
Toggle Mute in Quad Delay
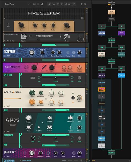[74, 153]
